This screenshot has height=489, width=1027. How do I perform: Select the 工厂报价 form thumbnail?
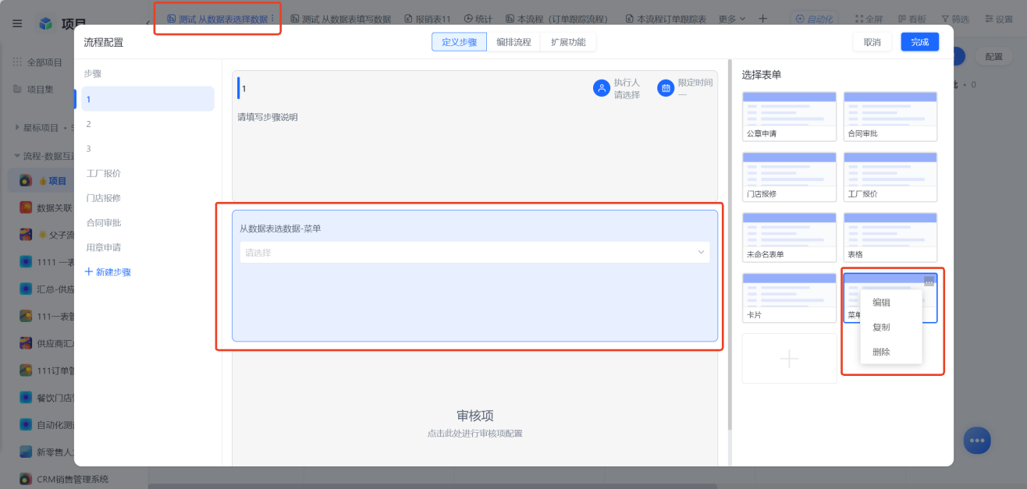(890, 177)
